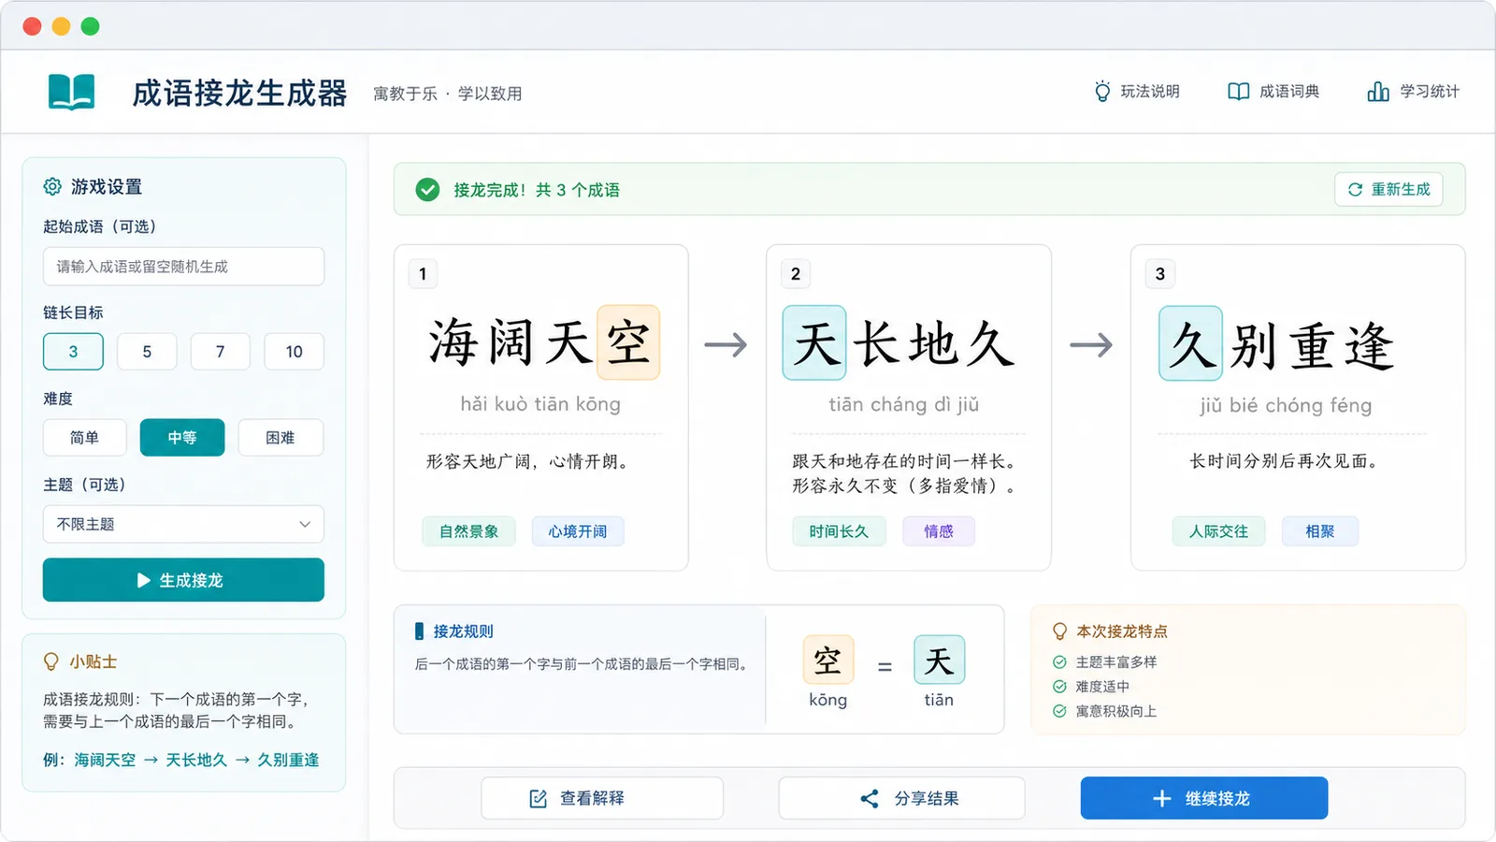Select the 天长地久 idiom card
The image size is (1496, 842).
909,408
